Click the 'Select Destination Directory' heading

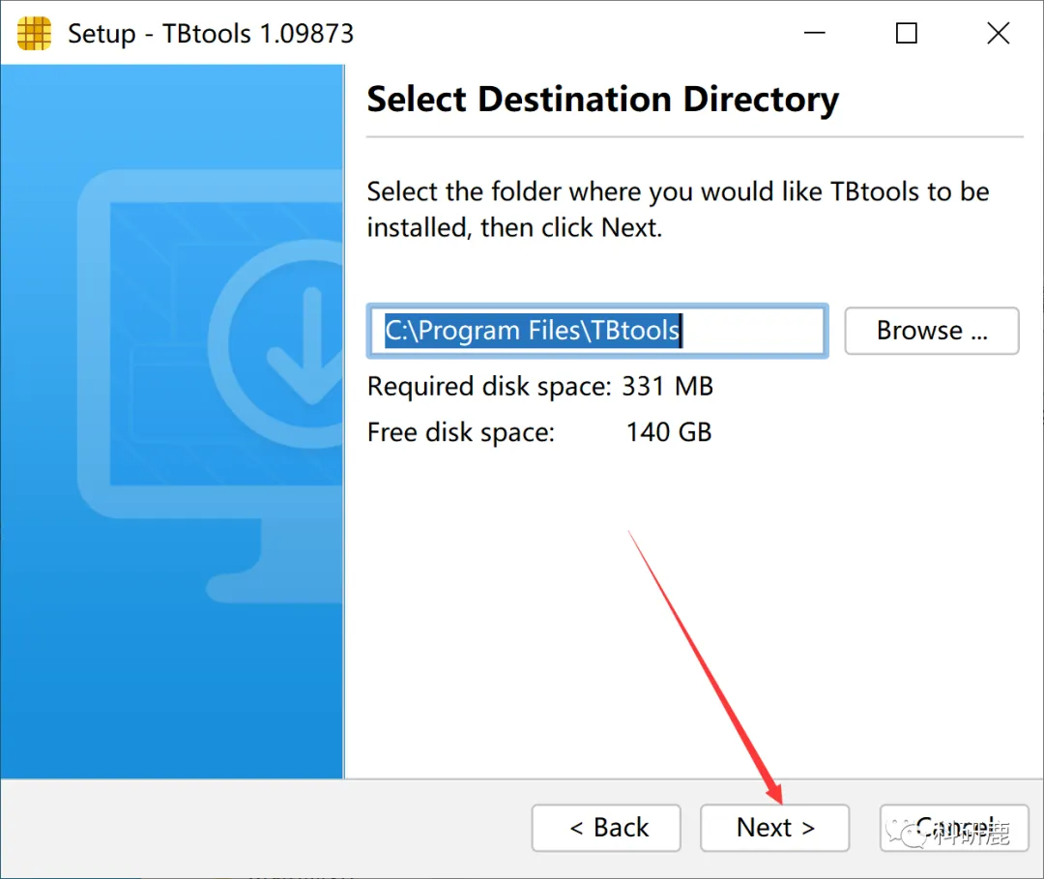pos(602,100)
